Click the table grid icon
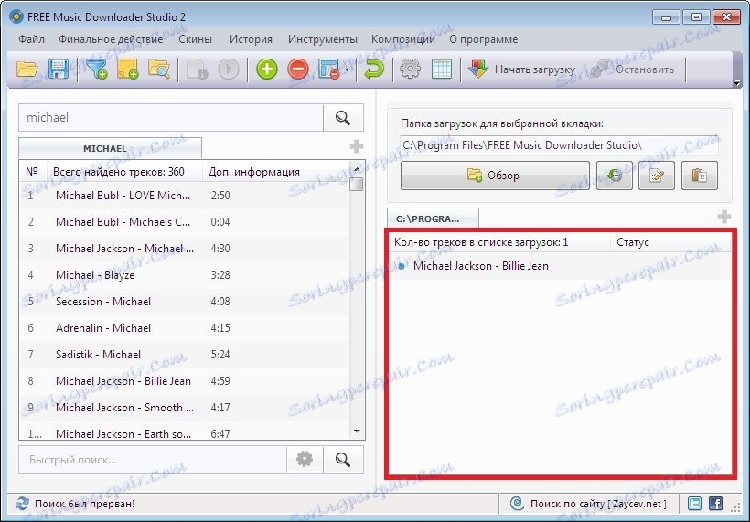750x522 pixels. 442,69
